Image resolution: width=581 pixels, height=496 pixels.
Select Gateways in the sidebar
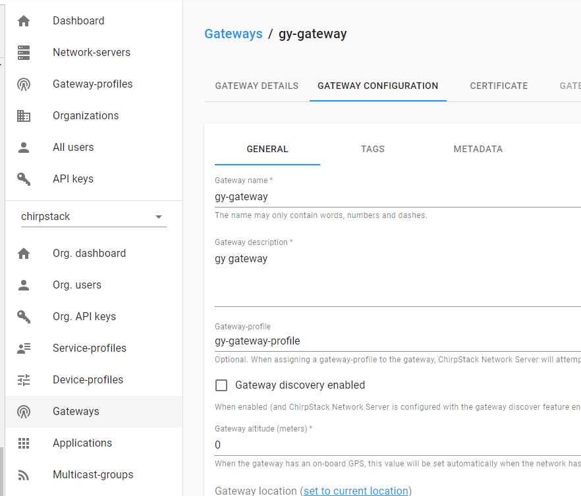tap(94, 412)
